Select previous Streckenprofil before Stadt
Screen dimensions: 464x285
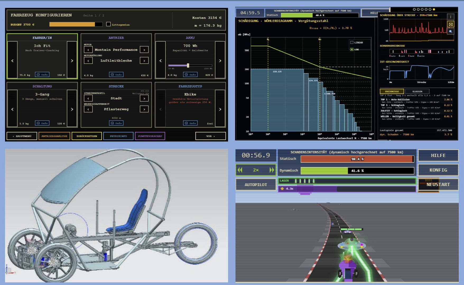(88, 98)
